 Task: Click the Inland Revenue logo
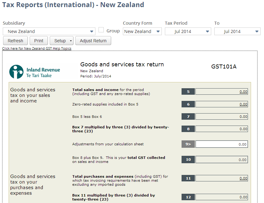click(15, 71)
